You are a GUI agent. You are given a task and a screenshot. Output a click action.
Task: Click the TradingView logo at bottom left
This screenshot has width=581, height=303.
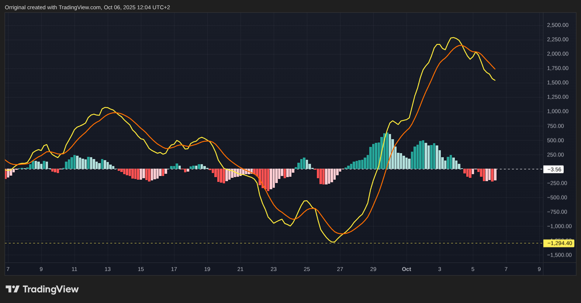[x=42, y=289]
